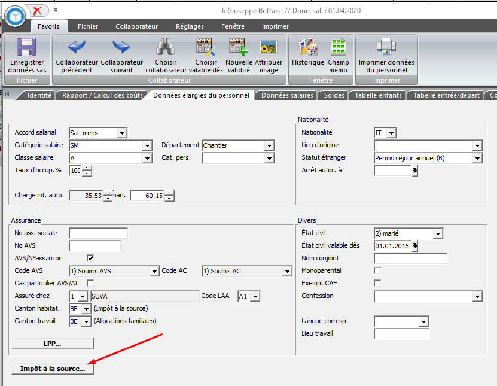Click SUVA insurer name field
Image resolution: width=497 pixels, height=386 pixels.
point(145,296)
